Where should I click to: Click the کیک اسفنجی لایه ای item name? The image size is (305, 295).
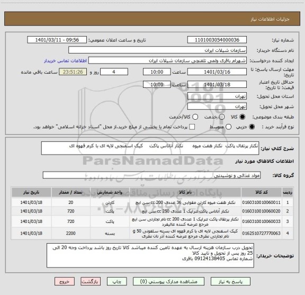(x=185, y=234)
